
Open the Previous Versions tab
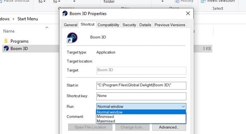click(x=170, y=25)
